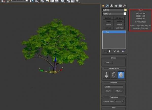Switch to the Hierarchy panel tab
The height and width of the screenshot is (110, 152).
pos(111,6)
